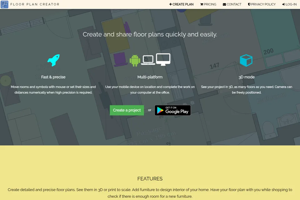
Task: Click the sign-in arrow icon beside Log-in
Action: 283,4
